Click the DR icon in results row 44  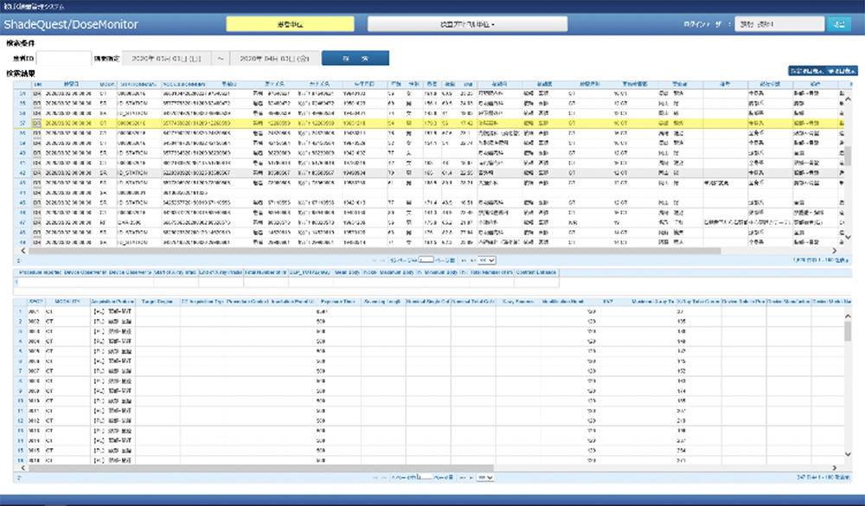[x=37, y=193]
